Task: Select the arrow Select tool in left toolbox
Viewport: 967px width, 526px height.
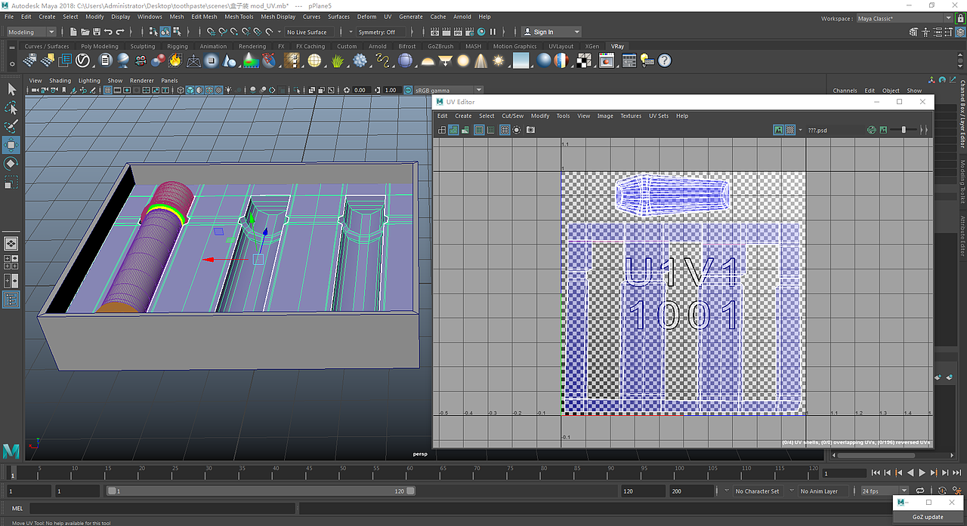Action: point(11,89)
